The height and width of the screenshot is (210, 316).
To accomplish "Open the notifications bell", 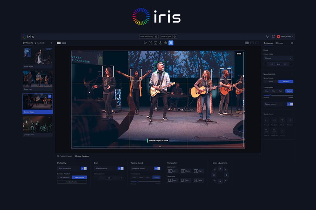I will tap(273, 37).
